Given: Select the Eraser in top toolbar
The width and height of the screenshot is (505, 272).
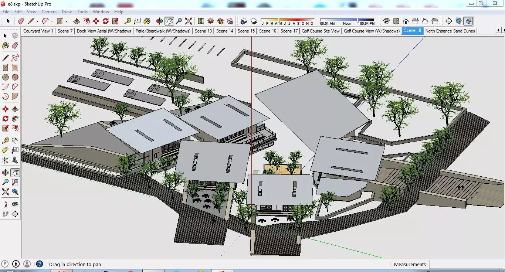Looking at the screenshot, I should (x=21, y=21).
